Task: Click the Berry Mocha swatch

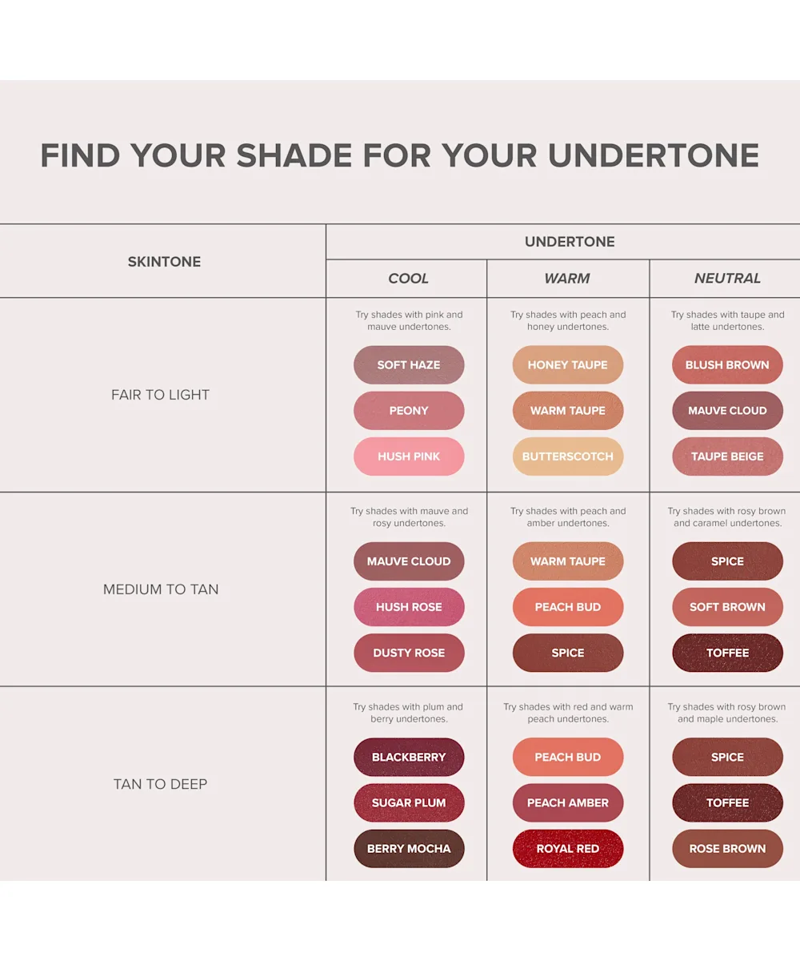Action: click(x=409, y=848)
